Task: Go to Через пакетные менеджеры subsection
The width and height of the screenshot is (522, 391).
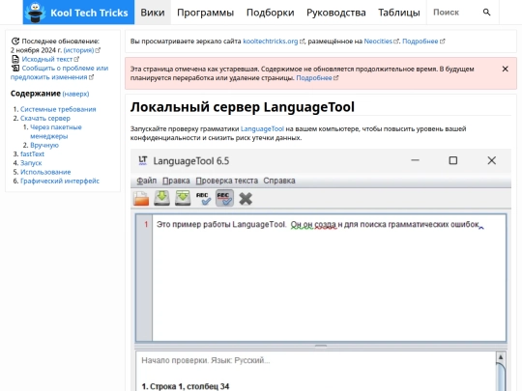Action: point(56,131)
